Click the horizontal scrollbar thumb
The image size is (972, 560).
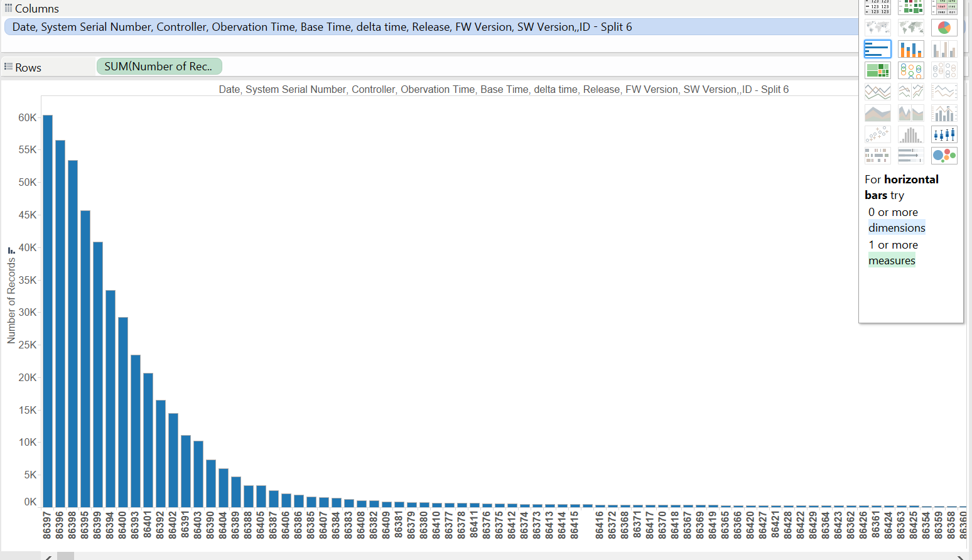click(65, 556)
